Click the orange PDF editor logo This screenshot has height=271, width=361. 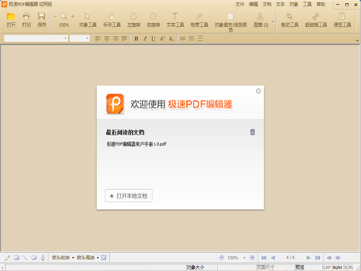pos(115,104)
